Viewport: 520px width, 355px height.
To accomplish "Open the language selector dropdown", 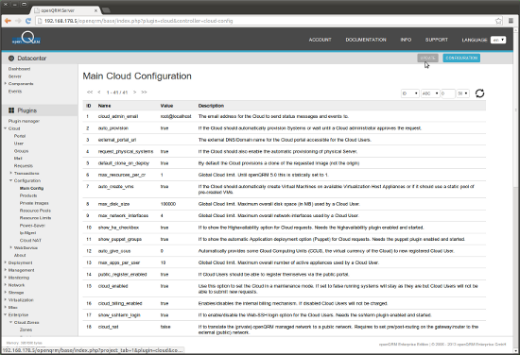I will coord(498,40).
